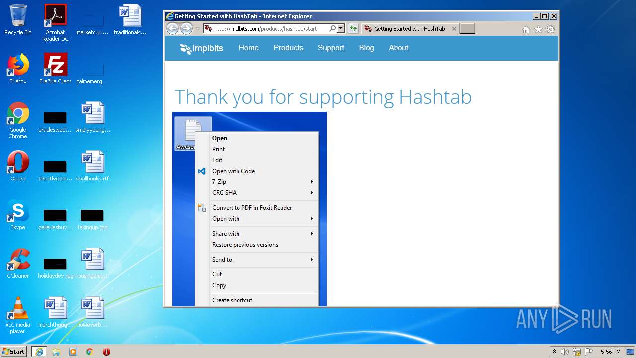Screen dimensions: 636x358
Task: Open the network tray icon
Action: [576, 352]
